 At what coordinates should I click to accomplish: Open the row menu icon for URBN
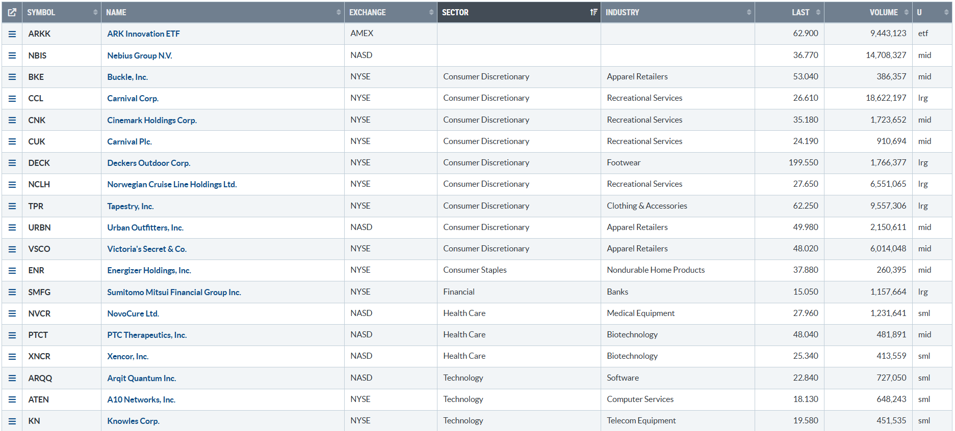click(x=12, y=228)
